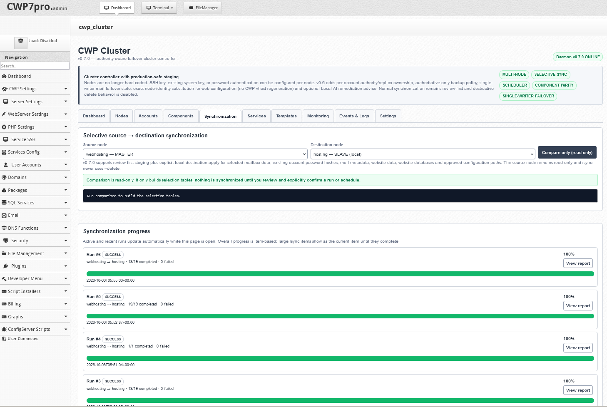The height and width of the screenshot is (407, 607).
Task: Click the PHP Settings gear icon
Action: tap(4, 127)
